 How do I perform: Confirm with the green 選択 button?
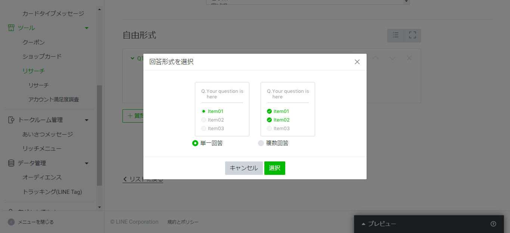[x=275, y=168]
